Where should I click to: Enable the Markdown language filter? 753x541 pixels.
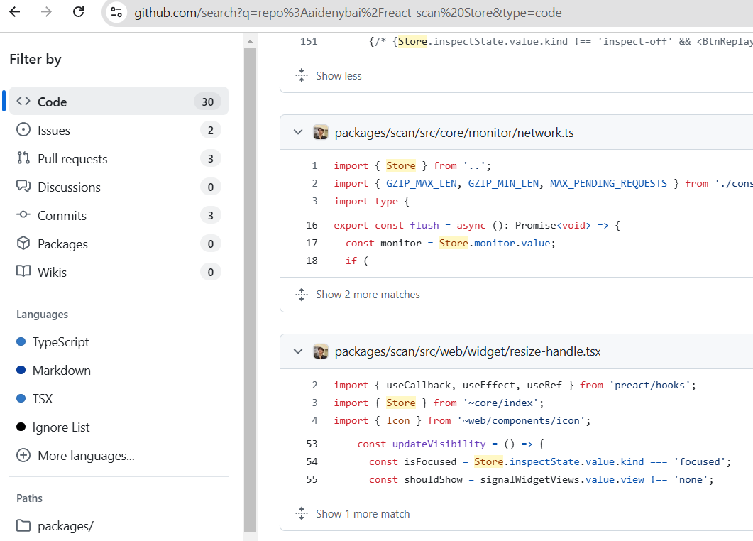tap(57, 370)
